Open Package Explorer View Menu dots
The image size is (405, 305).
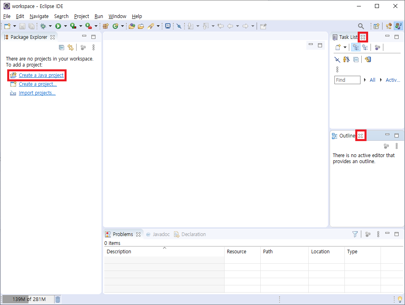(x=93, y=48)
